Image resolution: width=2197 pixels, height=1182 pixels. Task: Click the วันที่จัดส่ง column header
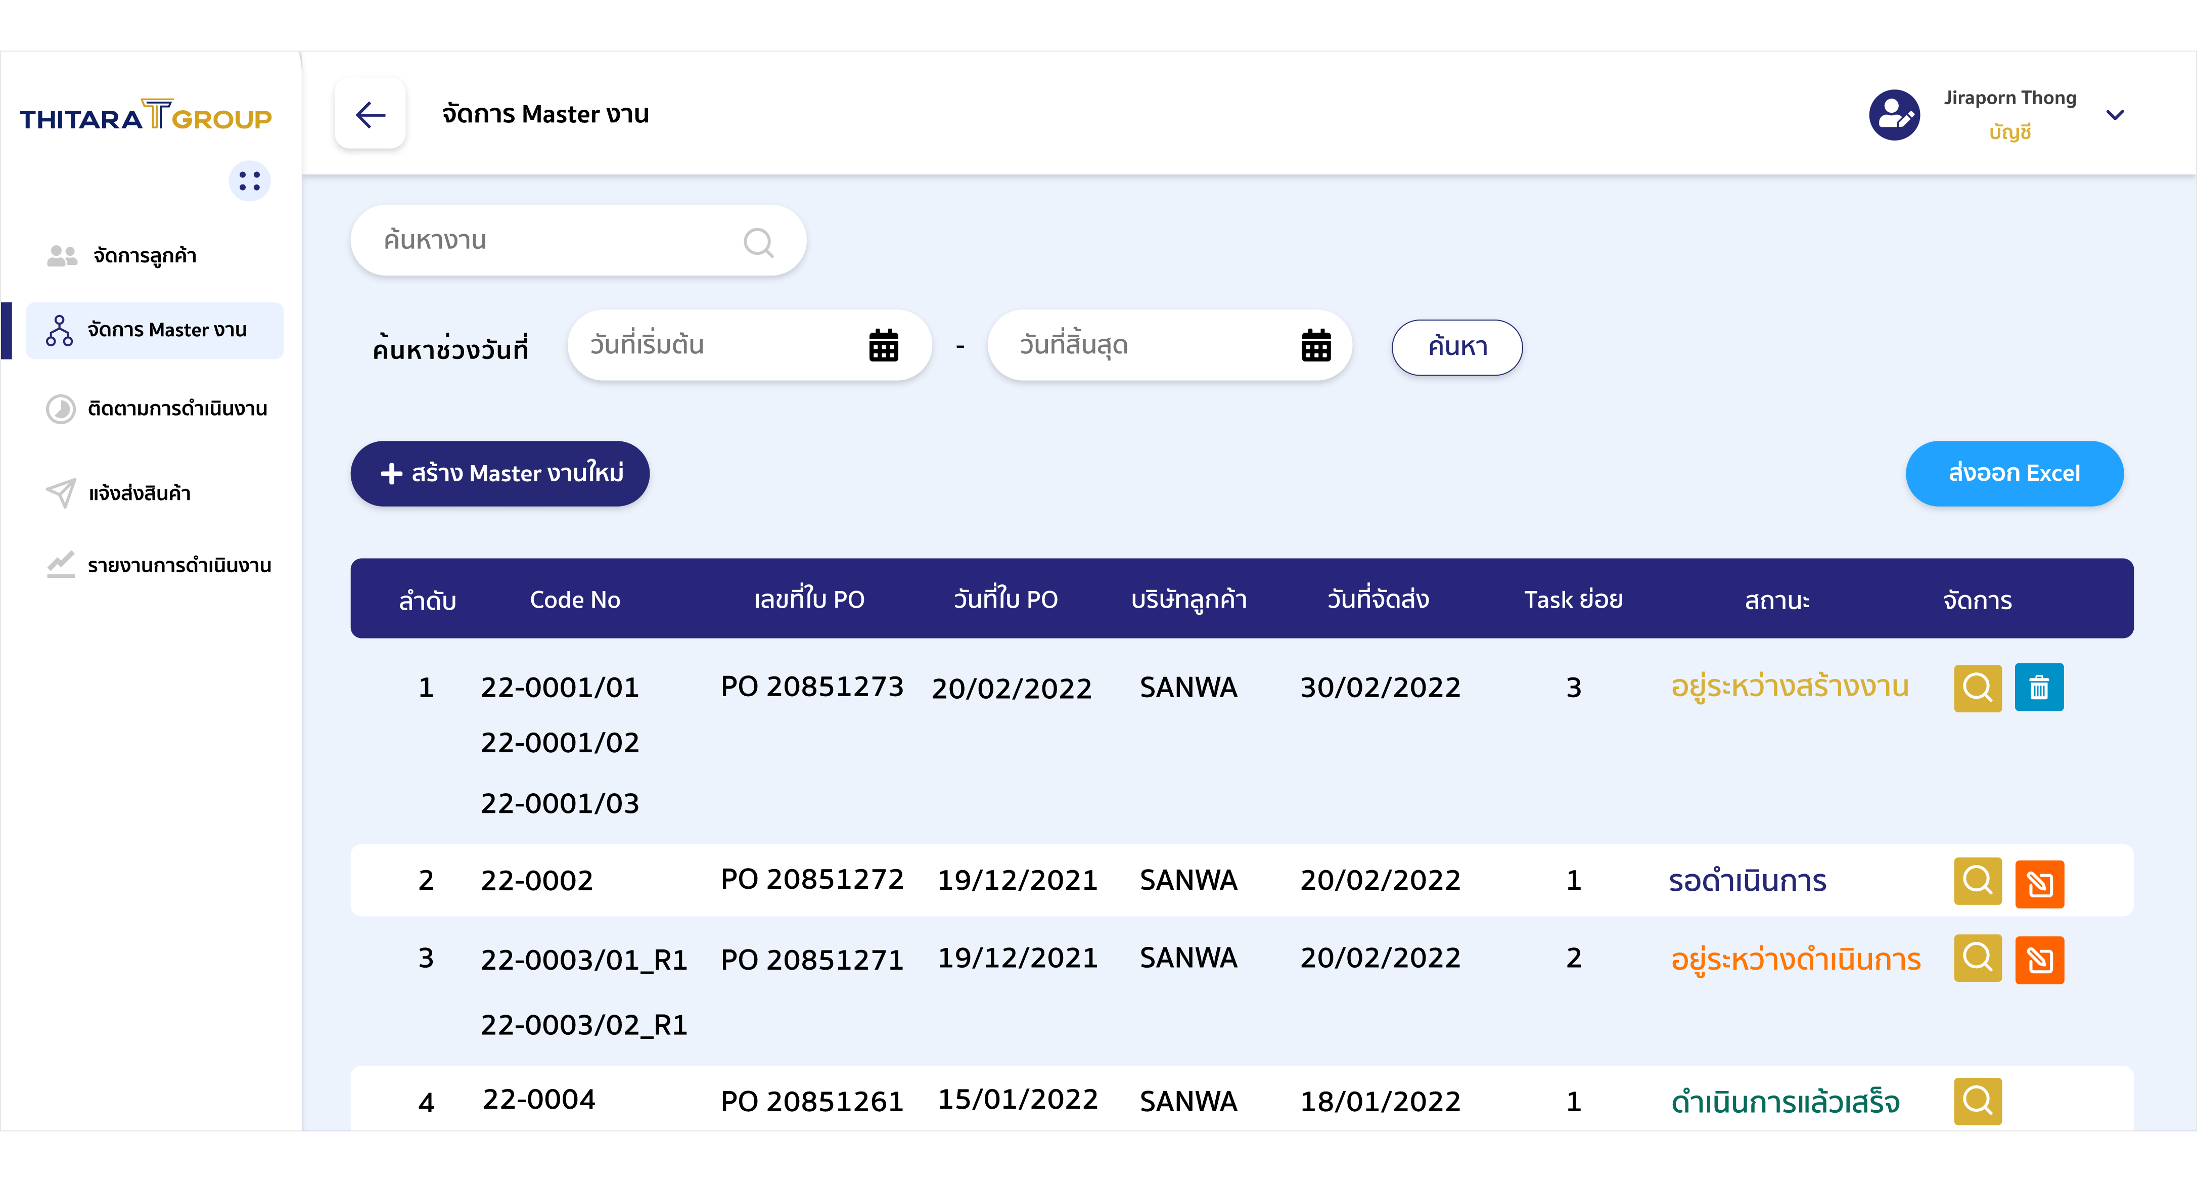click(x=1378, y=599)
